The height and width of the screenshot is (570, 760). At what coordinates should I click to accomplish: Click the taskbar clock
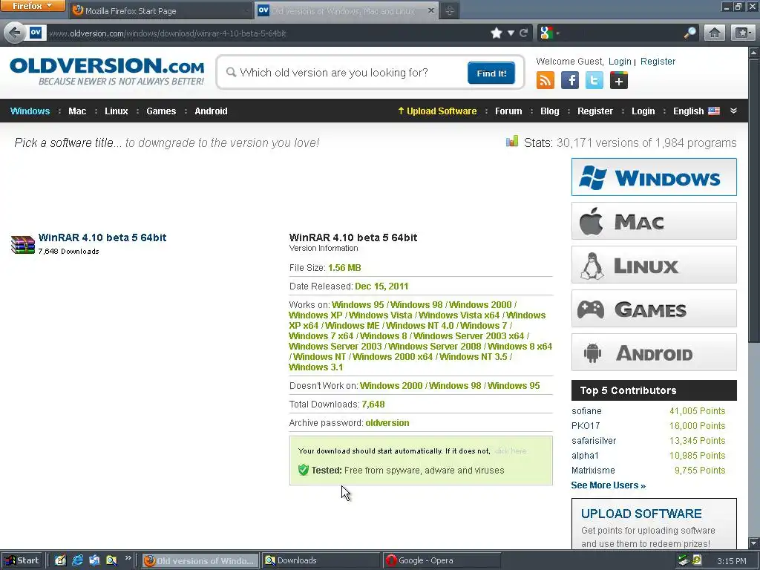[x=731, y=561]
